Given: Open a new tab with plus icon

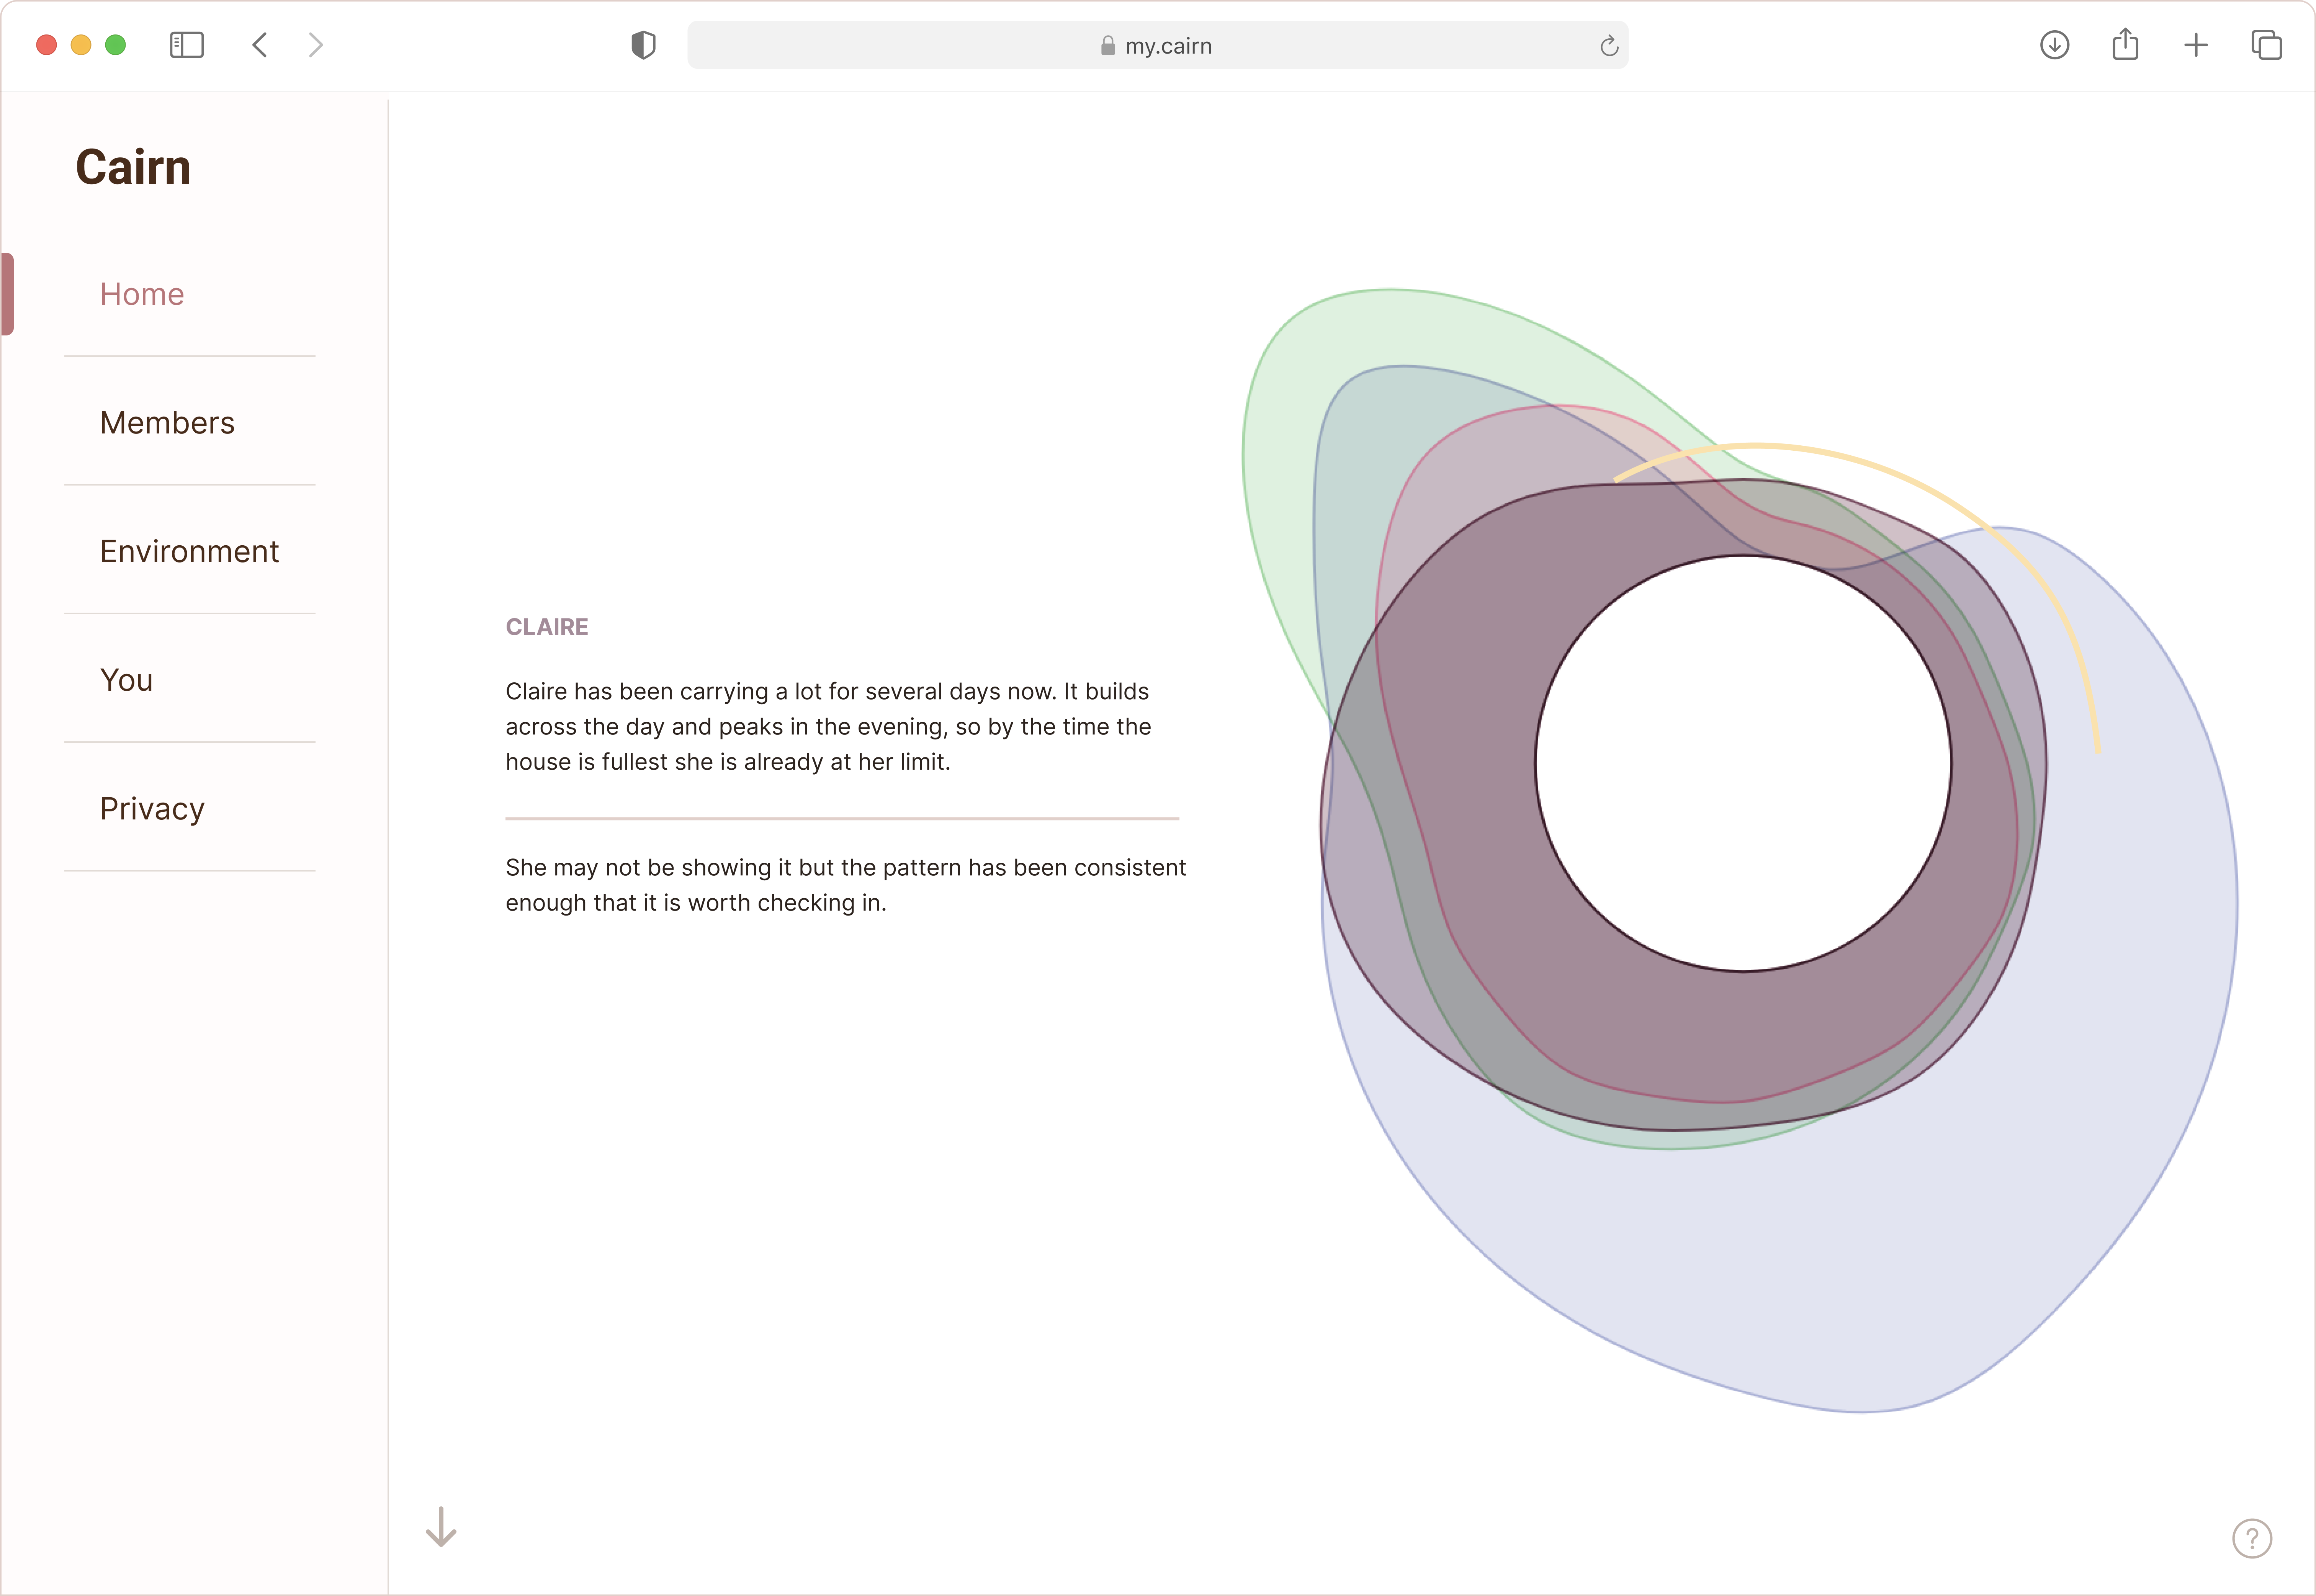Looking at the screenshot, I should 2196,45.
